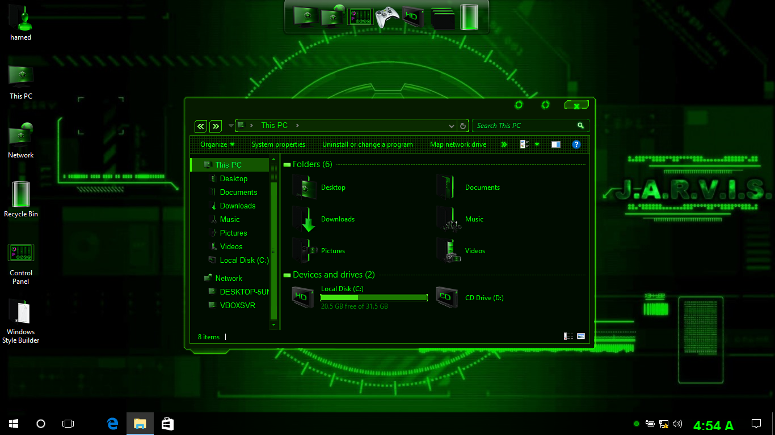
Task: Click the Help question mark icon
Action: pyautogui.click(x=576, y=144)
